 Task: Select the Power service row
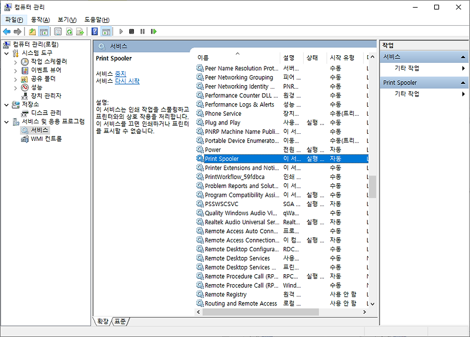click(x=282, y=150)
